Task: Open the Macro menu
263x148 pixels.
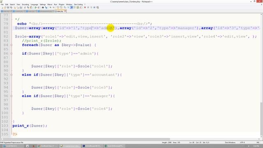Action: [50, 5]
